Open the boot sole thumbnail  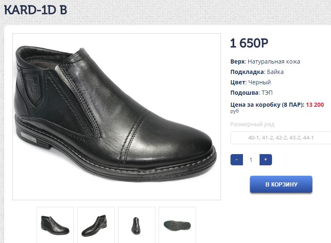tap(177, 225)
